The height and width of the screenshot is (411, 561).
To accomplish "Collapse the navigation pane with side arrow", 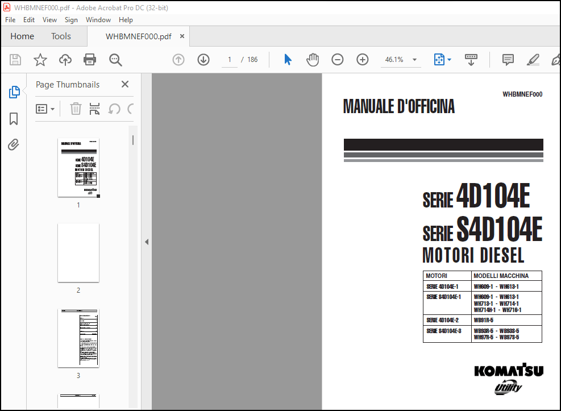I will point(147,242).
